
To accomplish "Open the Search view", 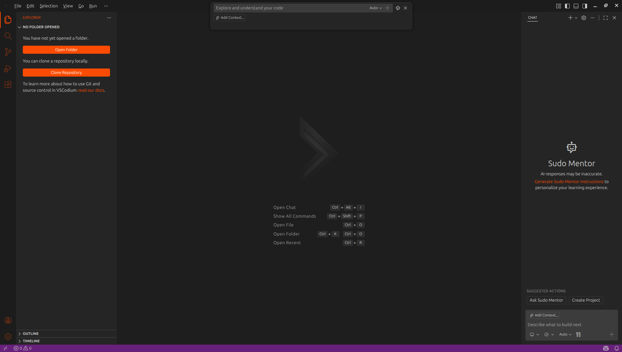I will [8, 36].
